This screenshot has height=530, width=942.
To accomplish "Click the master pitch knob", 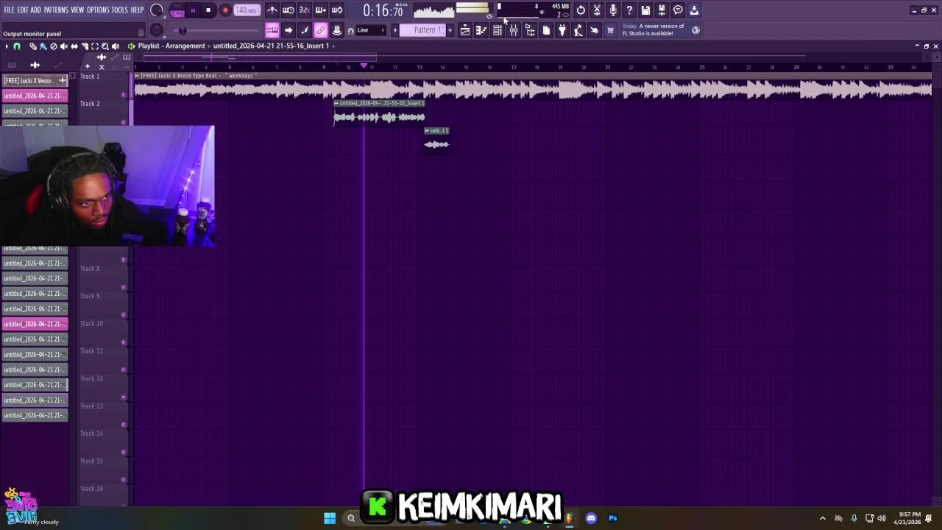I will pos(157,30).
